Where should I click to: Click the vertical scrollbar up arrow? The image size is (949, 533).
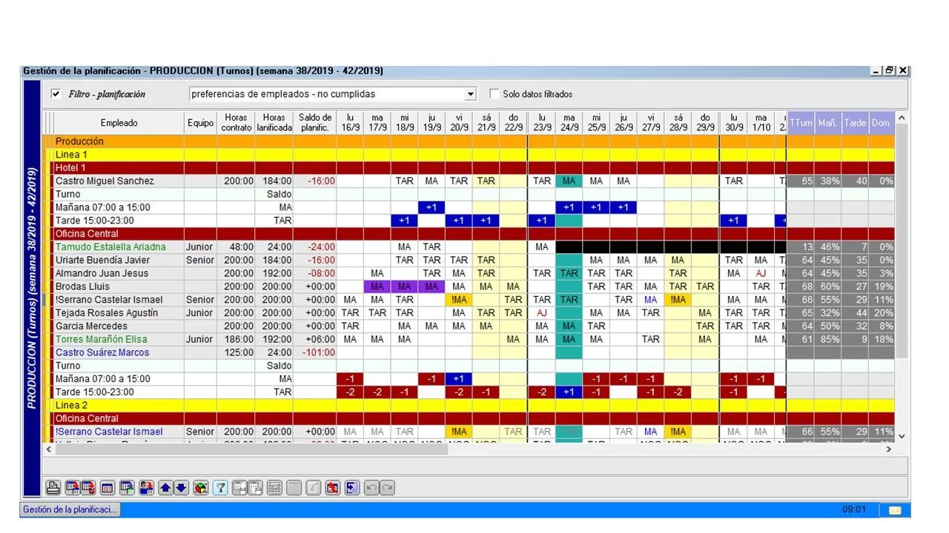point(902,118)
